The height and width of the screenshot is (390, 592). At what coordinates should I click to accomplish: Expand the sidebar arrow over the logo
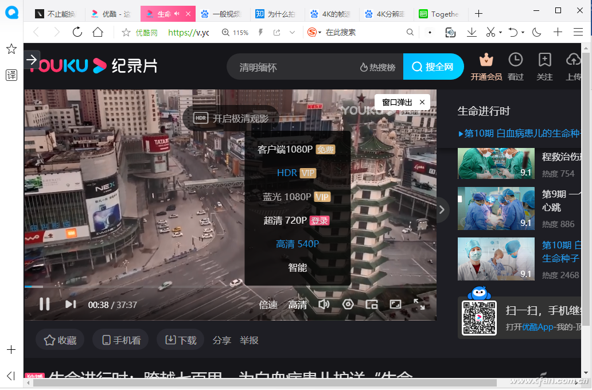point(32,60)
